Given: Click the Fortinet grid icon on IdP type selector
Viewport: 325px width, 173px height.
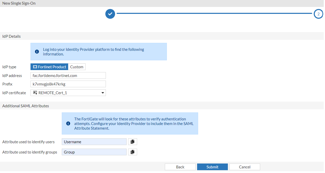Looking at the screenshot, I should [35, 66].
